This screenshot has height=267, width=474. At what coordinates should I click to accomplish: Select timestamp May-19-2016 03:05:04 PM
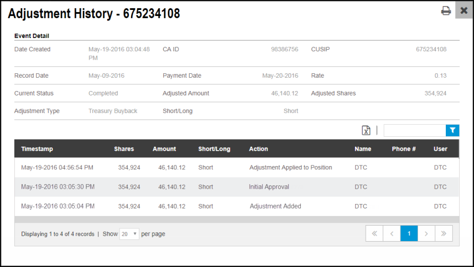tap(58, 206)
